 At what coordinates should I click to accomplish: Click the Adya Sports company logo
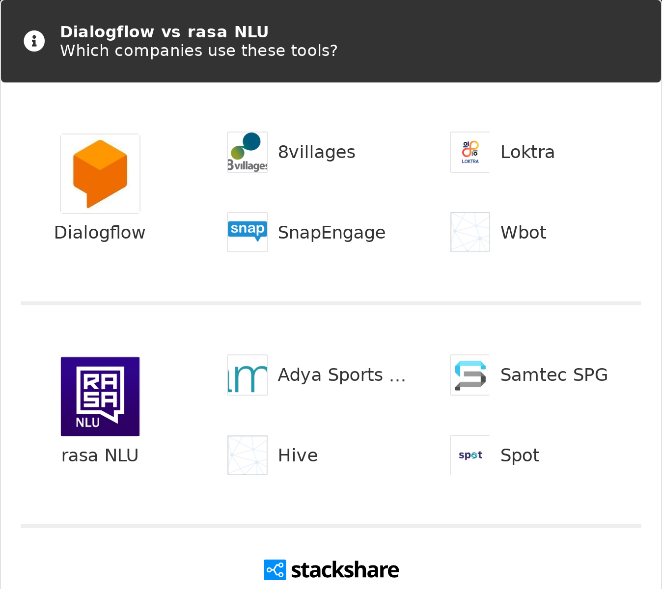pyautogui.click(x=247, y=375)
